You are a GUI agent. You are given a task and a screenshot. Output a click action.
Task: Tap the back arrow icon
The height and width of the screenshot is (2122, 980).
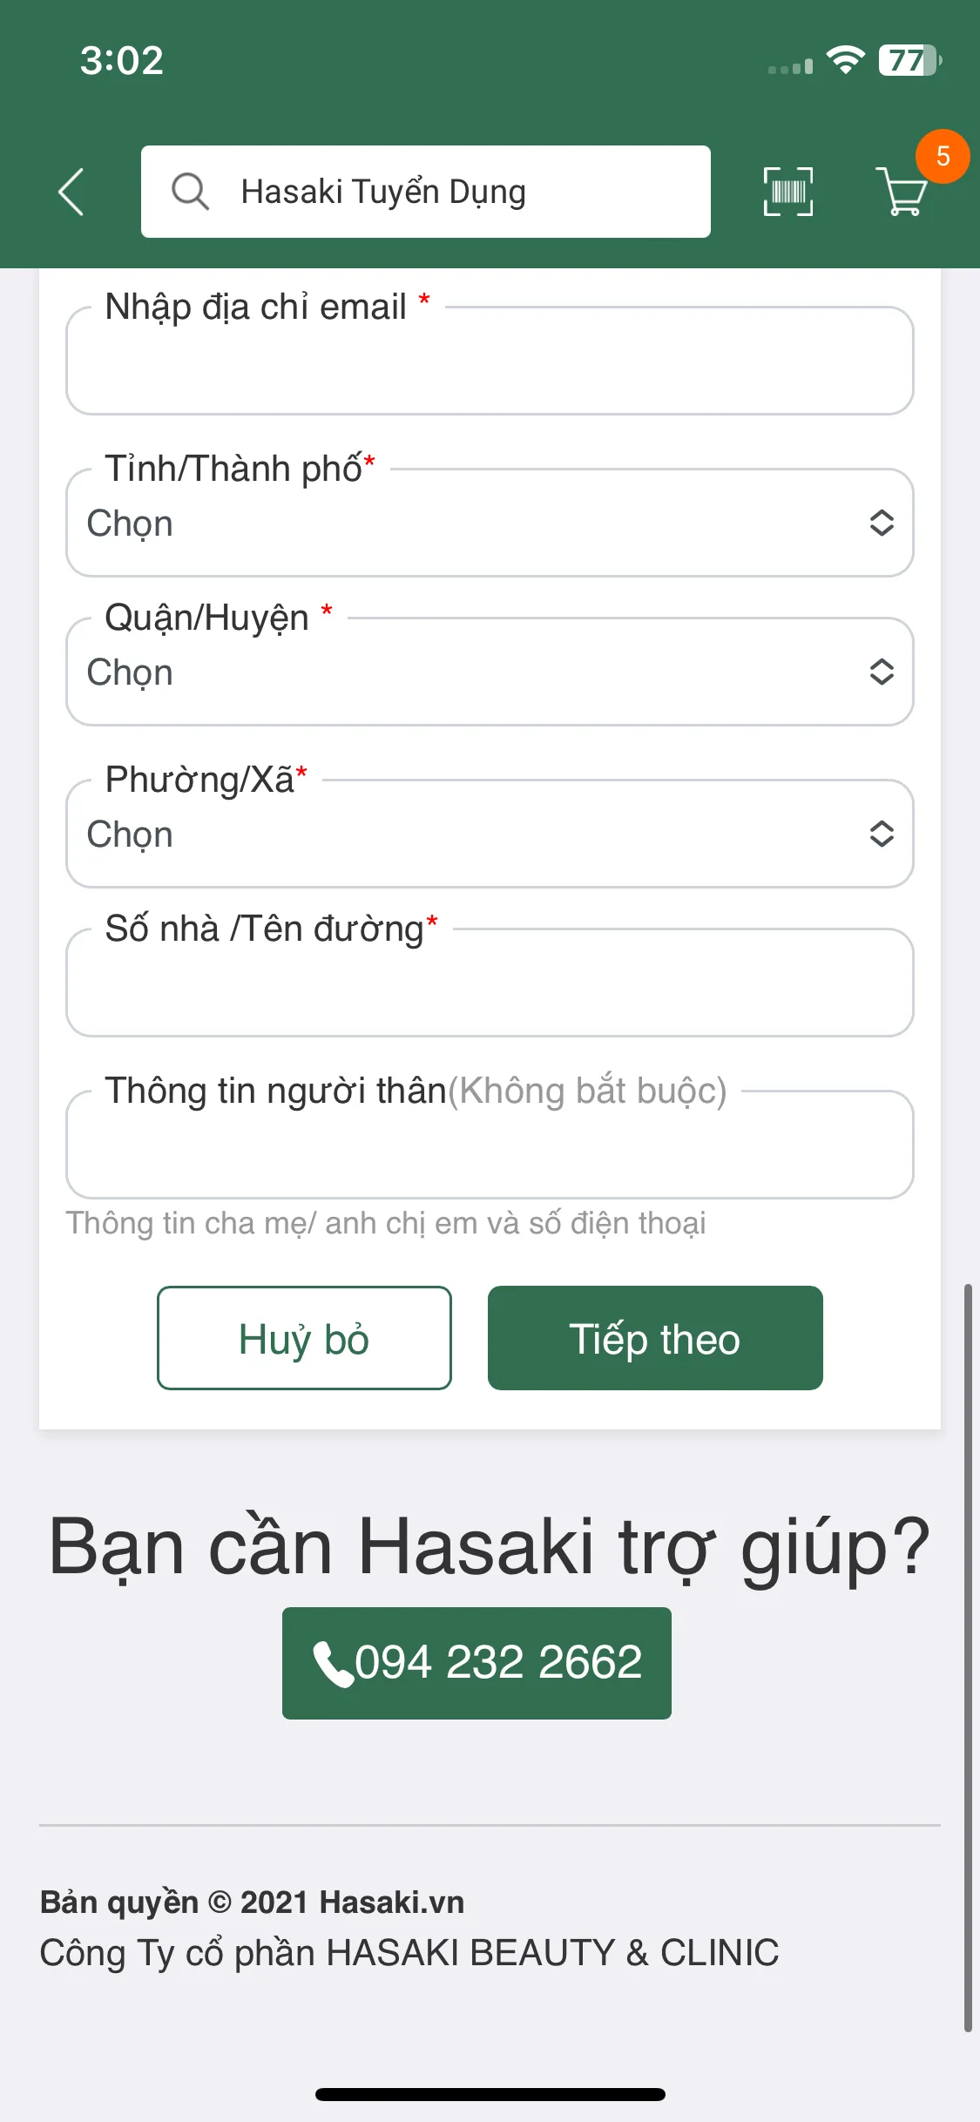71,192
